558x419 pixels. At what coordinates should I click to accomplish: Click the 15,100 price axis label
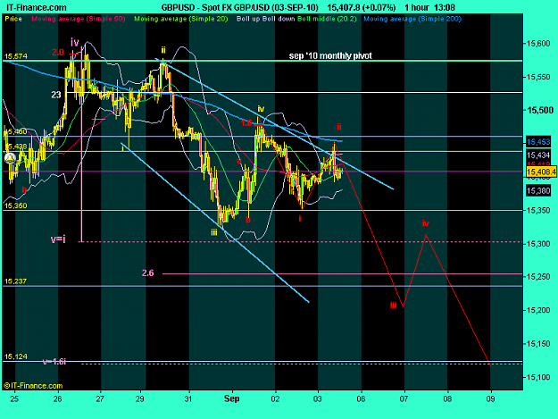pos(538,377)
